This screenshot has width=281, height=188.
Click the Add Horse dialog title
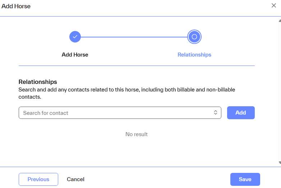16,6
